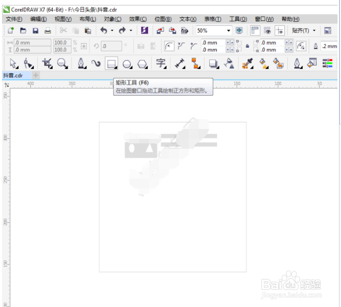This screenshot has width=341, height=307.
Task: Select the Connector tool
Action: click(196, 63)
